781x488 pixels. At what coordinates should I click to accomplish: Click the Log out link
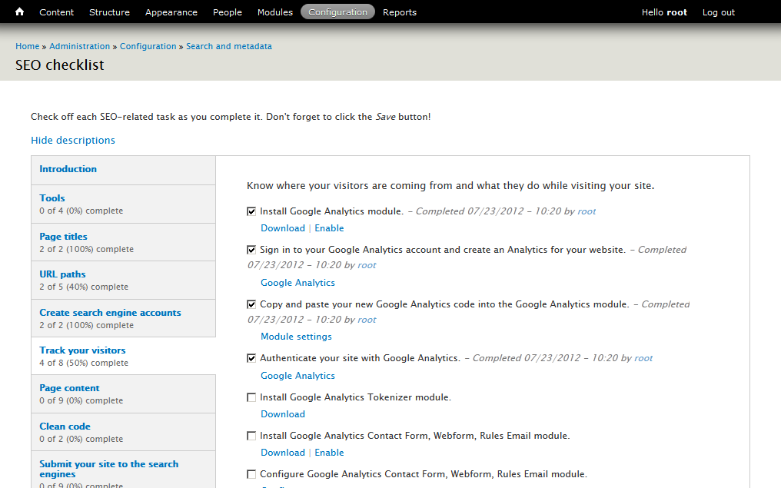tap(718, 12)
